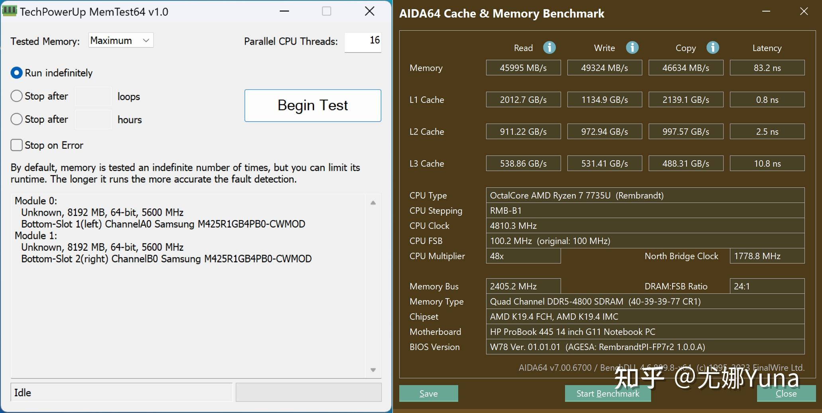Click the Chipset value AMD K19.4 FCH

tap(645, 317)
